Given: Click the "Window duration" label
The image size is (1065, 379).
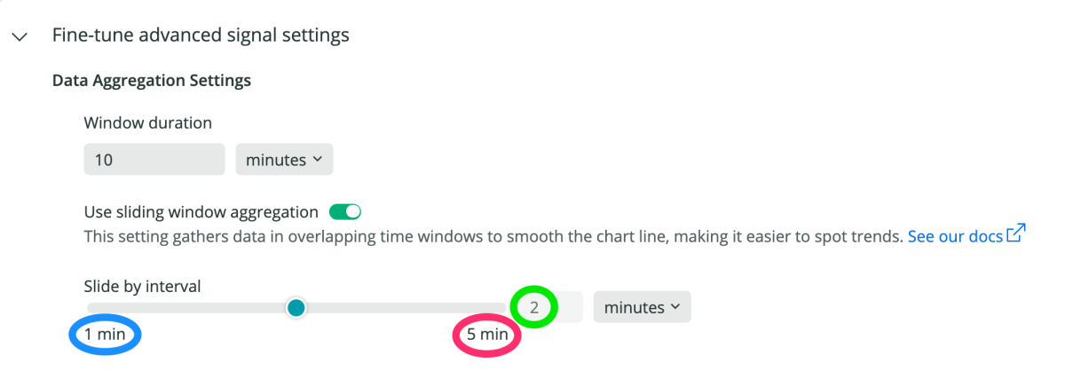Looking at the screenshot, I should pos(148,122).
